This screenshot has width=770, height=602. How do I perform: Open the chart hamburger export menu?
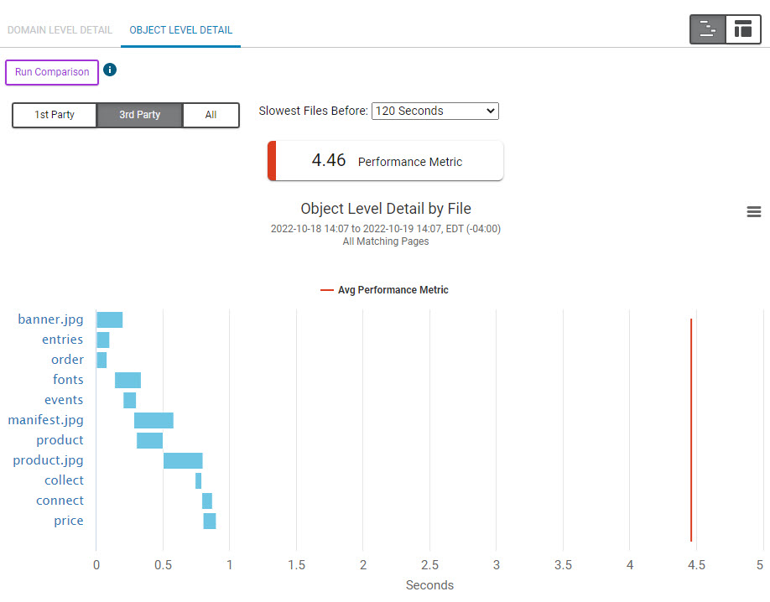[753, 212]
